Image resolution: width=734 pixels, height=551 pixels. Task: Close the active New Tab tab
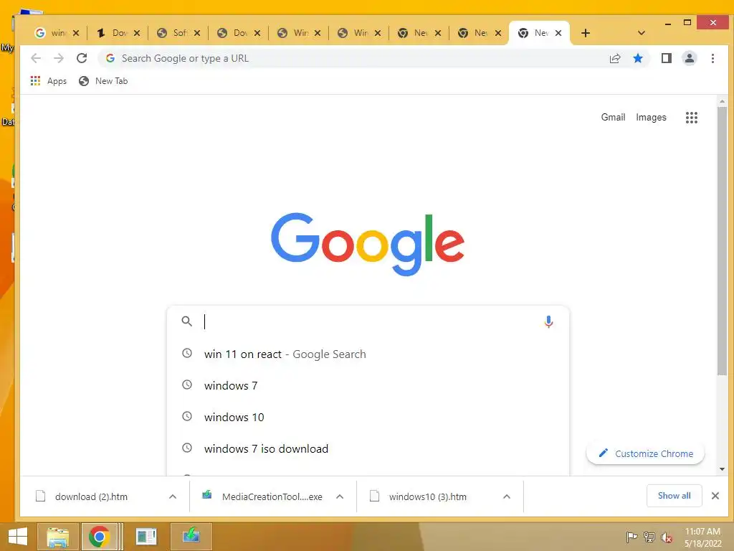pyautogui.click(x=558, y=33)
